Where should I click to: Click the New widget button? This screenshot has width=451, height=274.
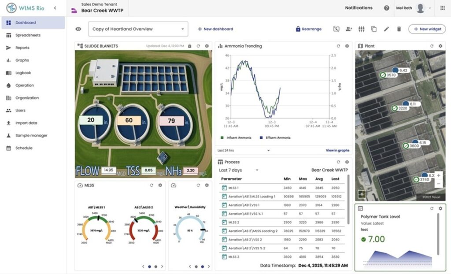click(427, 29)
